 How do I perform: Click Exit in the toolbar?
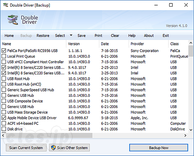coord(166,36)
